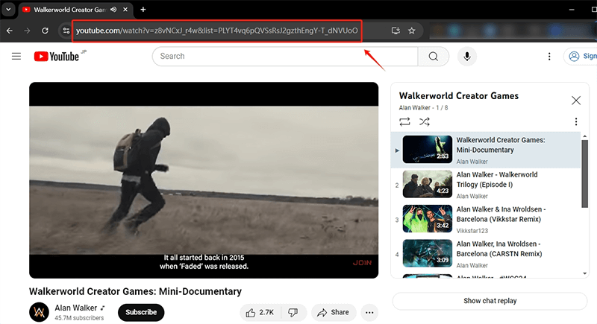Focus the YouTube Search box
This screenshot has height=324, width=597.
point(285,56)
